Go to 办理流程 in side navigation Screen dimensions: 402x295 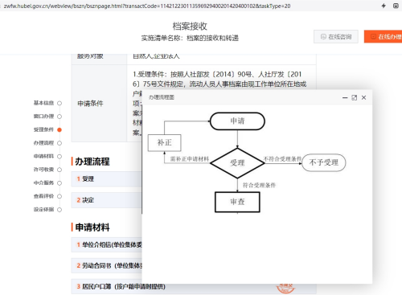[47, 143]
